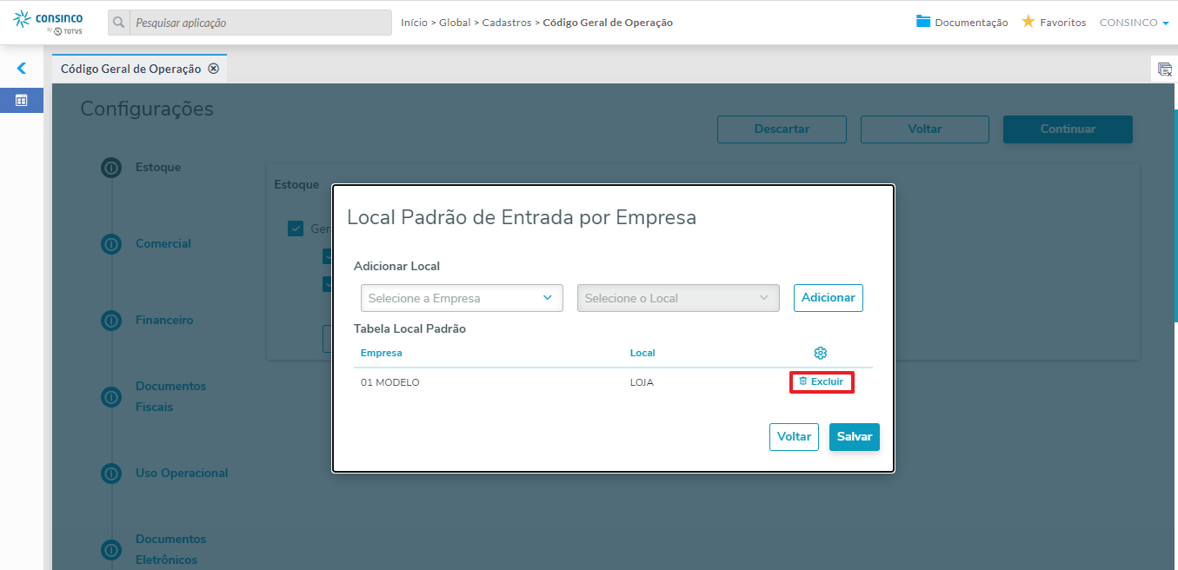Click the dialog Voltar button
Image resolution: width=1178 pixels, height=570 pixels.
pos(794,437)
